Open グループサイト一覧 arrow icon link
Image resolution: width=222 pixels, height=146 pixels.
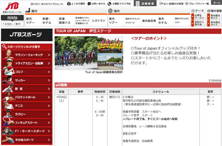click(x=187, y=3)
